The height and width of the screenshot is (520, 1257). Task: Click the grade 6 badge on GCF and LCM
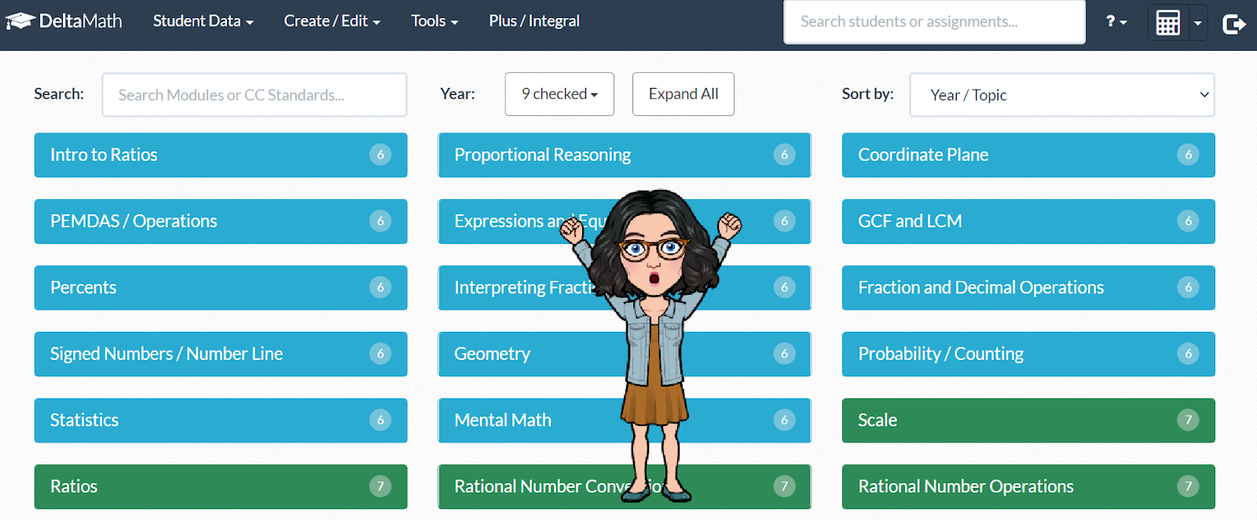click(x=1188, y=221)
